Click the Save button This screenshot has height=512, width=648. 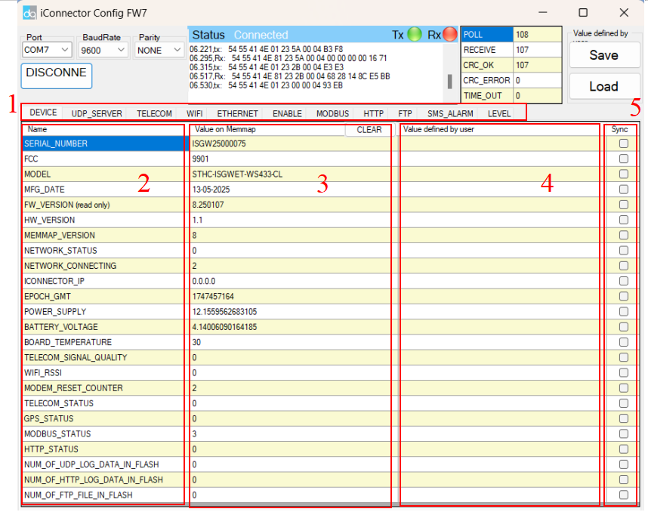pyautogui.click(x=603, y=55)
